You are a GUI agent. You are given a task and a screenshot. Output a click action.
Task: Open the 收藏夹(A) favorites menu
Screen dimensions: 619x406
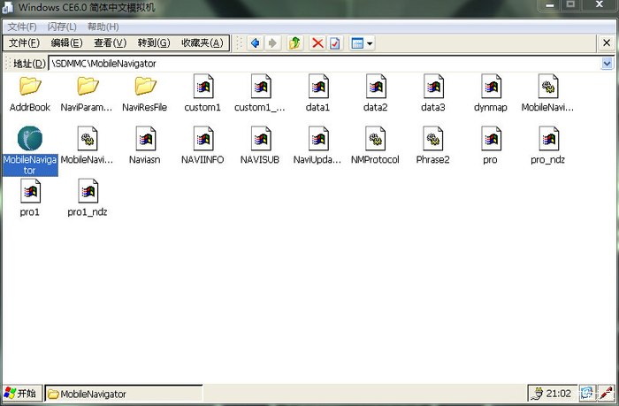(202, 42)
